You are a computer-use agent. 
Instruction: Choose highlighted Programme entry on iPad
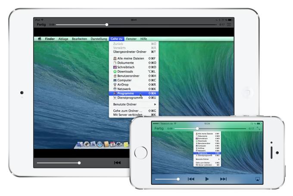click(x=134, y=93)
